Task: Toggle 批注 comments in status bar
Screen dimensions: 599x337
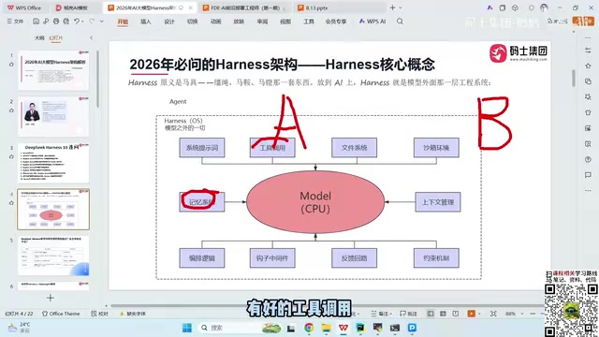Action: click(408, 314)
